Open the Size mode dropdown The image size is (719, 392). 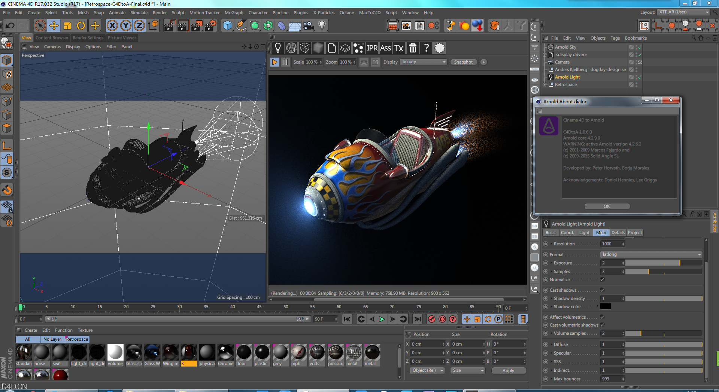(x=468, y=370)
